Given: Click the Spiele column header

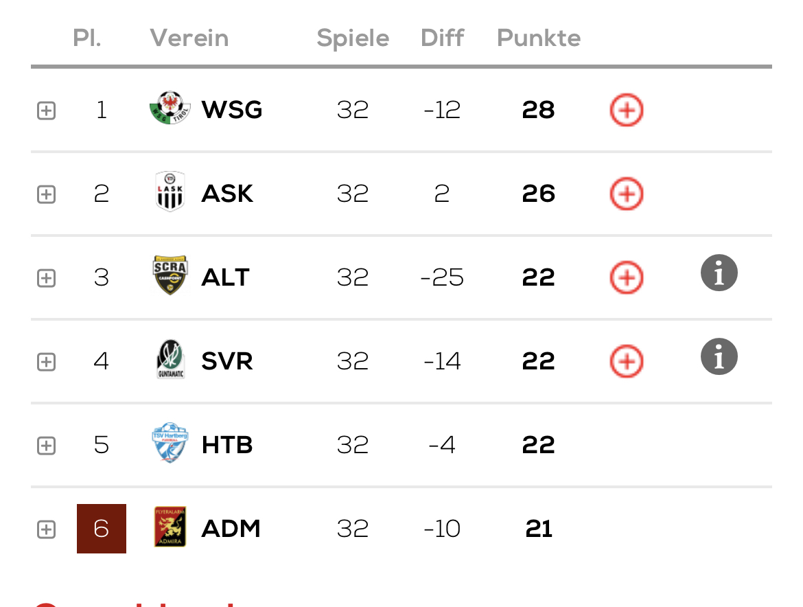Looking at the screenshot, I should click(353, 38).
